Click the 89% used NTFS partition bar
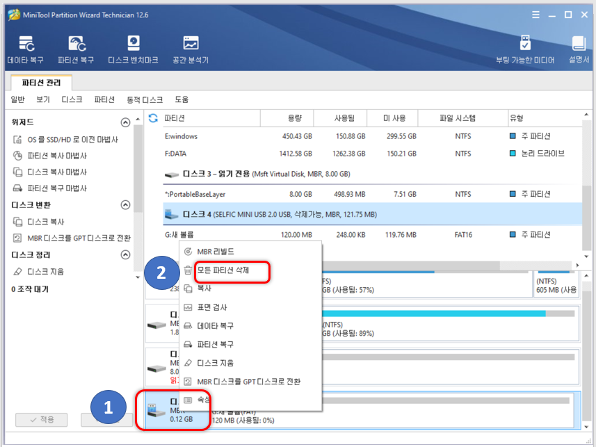The image size is (596, 447). [450, 323]
